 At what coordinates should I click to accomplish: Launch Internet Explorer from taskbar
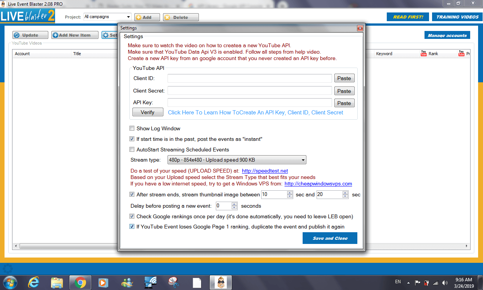click(34, 282)
